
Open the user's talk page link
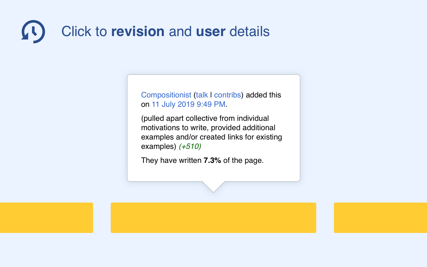point(202,95)
